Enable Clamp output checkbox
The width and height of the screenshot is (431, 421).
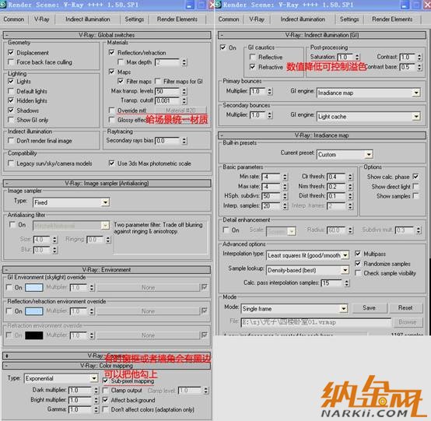[105, 390]
